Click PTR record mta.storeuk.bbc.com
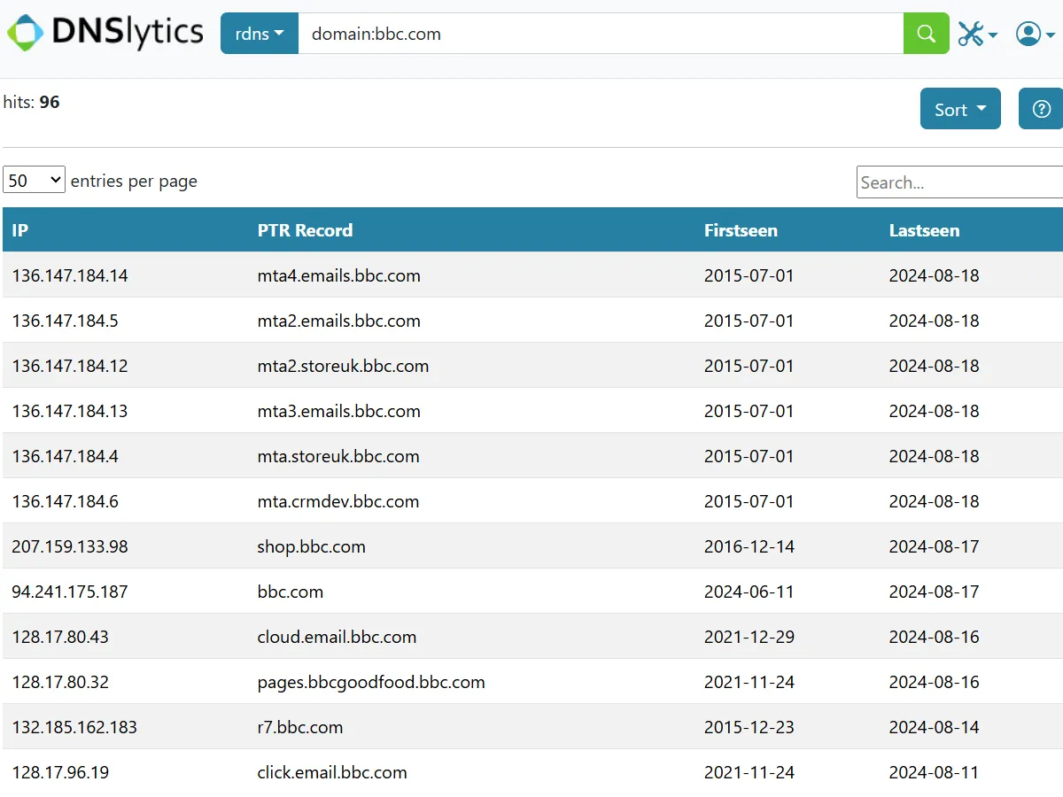The image size is (1063, 797). pos(338,456)
